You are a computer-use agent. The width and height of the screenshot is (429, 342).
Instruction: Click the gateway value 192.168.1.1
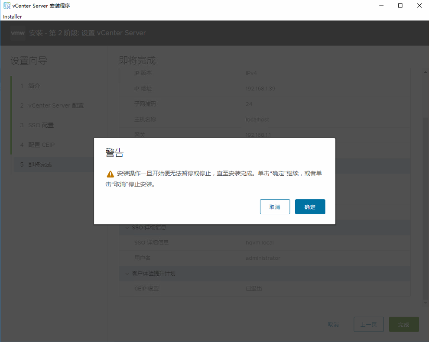coord(258,135)
